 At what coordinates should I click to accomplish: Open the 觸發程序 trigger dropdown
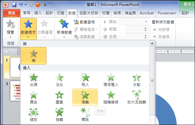click(x=86, y=30)
